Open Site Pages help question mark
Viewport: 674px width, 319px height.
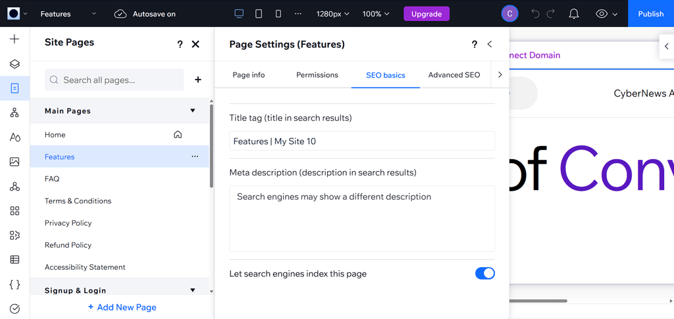(180, 44)
